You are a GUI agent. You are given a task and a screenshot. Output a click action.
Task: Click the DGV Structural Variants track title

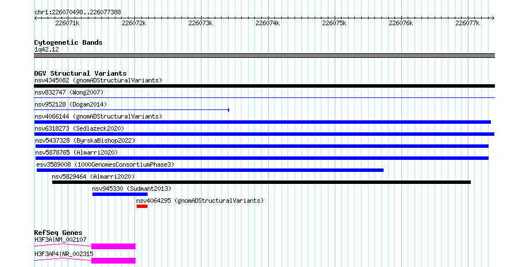(x=80, y=73)
